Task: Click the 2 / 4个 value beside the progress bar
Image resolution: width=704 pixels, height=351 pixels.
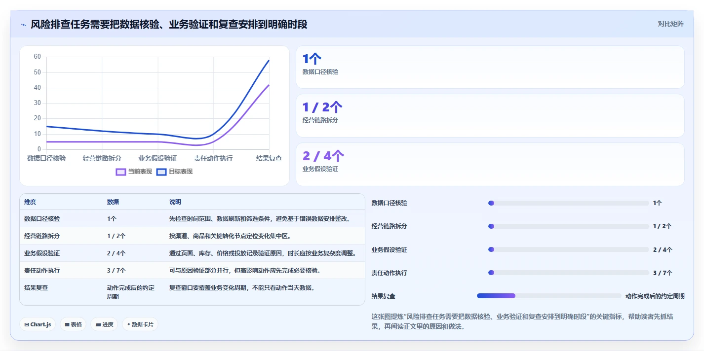Action: tap(663, 249)
